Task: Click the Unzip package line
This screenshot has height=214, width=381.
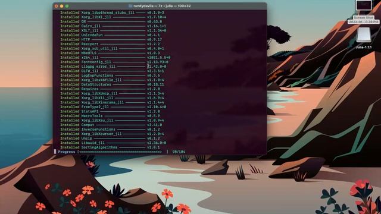Action: 110,139
